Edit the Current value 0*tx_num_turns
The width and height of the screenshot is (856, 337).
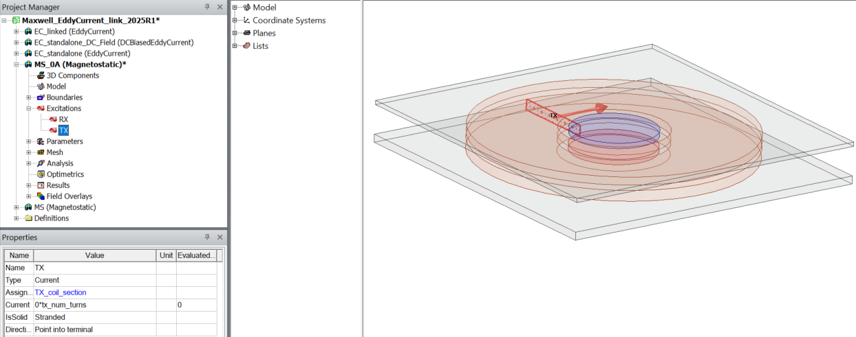coord(95,305)
